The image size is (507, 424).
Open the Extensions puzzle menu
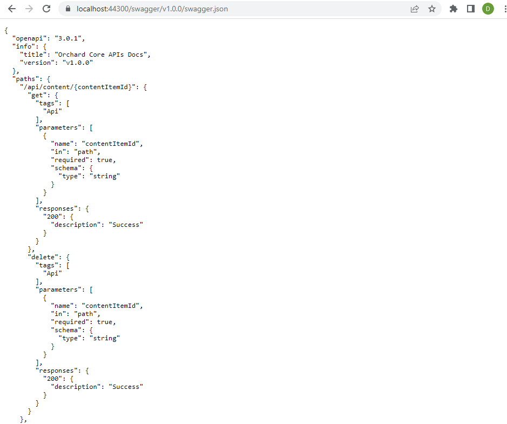[x=454, y=9]
